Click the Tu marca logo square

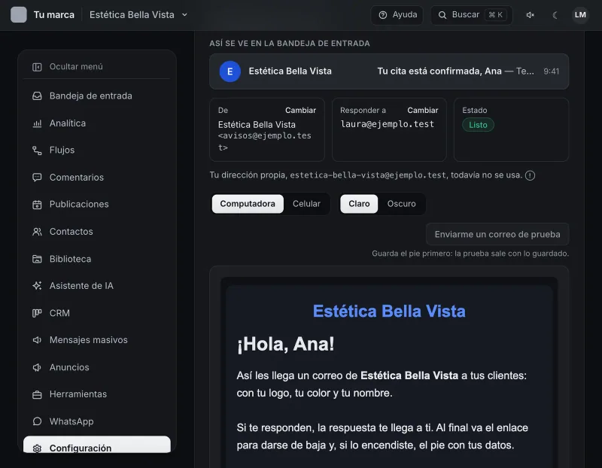[18, 15]
